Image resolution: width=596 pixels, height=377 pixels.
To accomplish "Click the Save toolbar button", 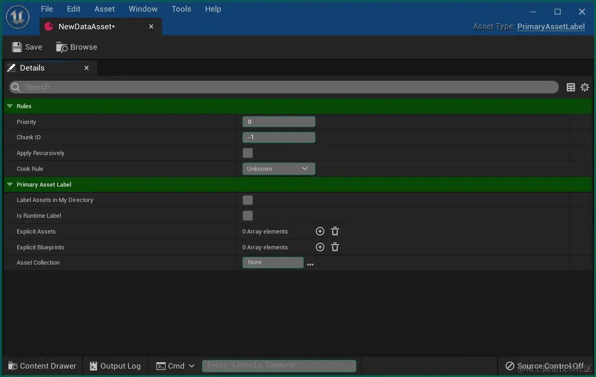I will pos(27,47).
